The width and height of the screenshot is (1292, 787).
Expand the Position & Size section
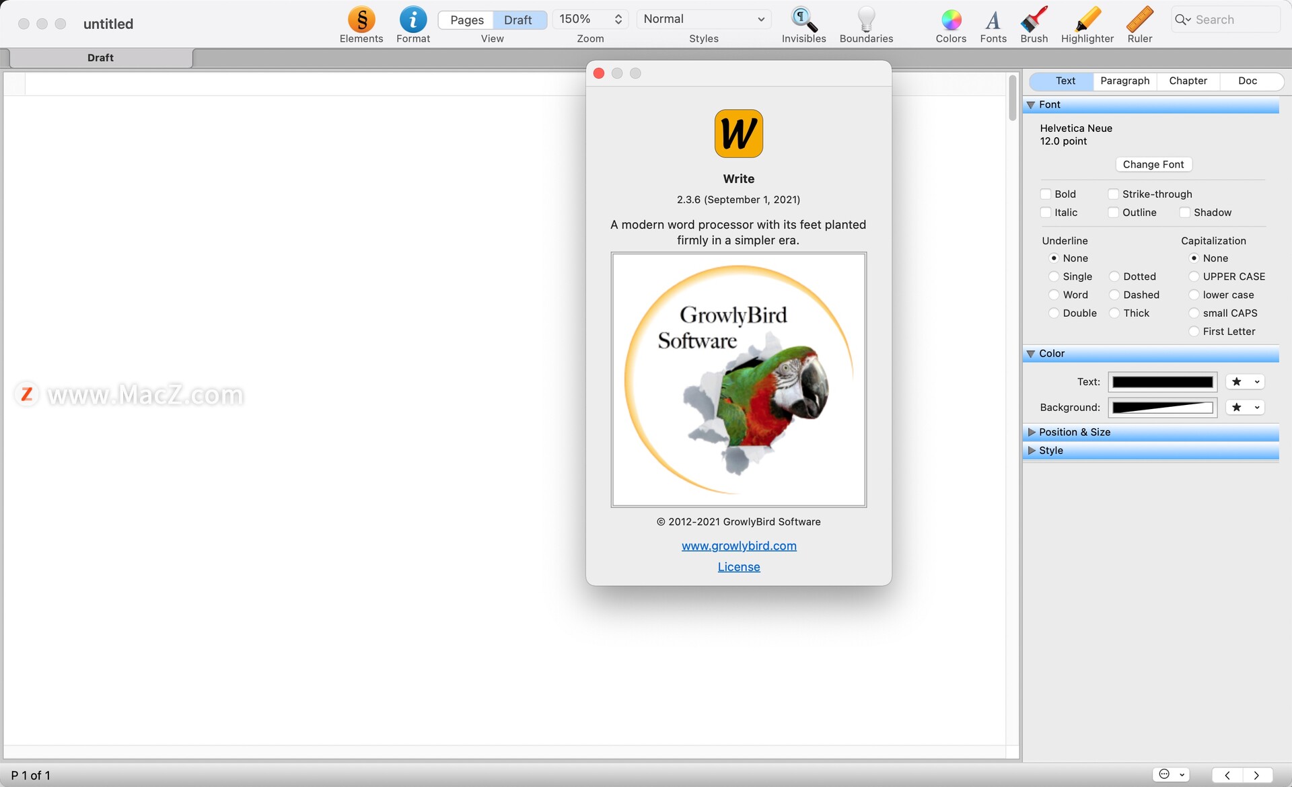[1032, 433]
